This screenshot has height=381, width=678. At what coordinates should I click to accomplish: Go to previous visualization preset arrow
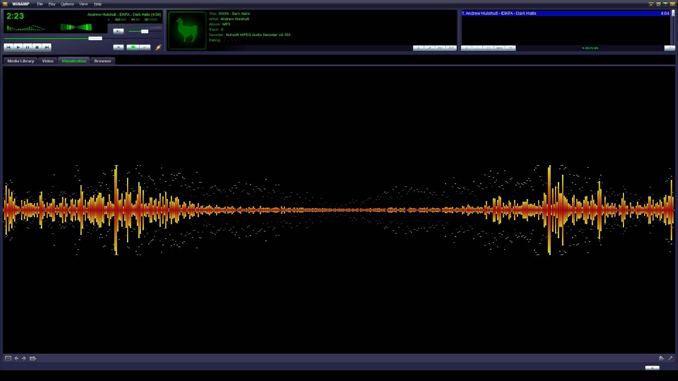pyautogui.click(x=16, y=358)
